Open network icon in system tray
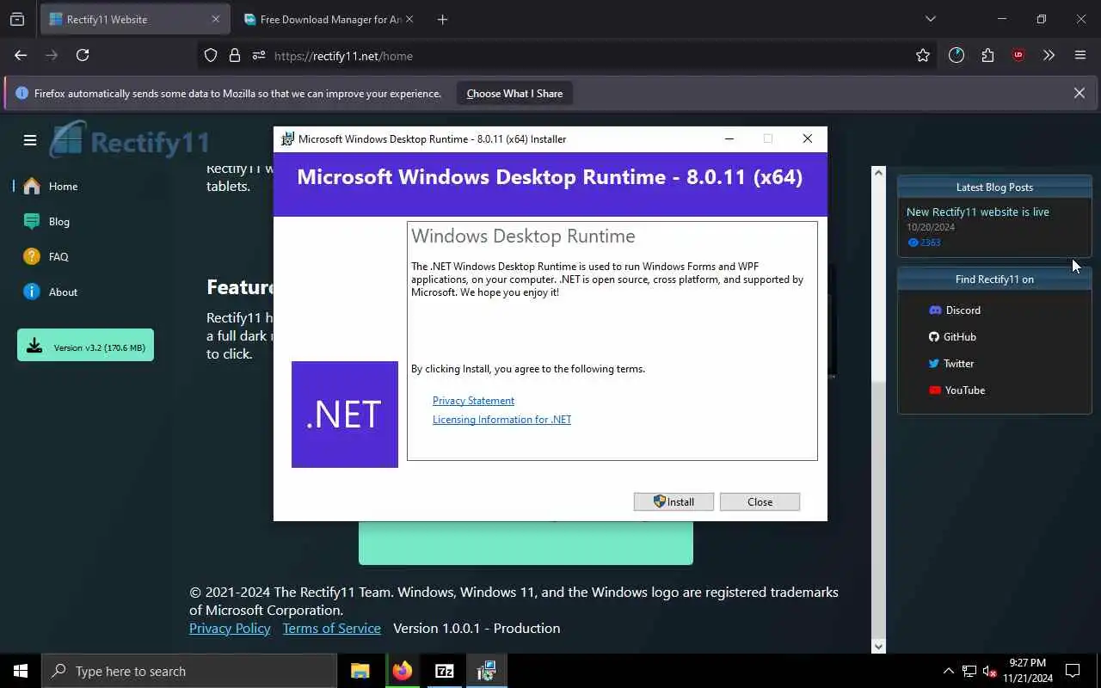 click(969, 671)
